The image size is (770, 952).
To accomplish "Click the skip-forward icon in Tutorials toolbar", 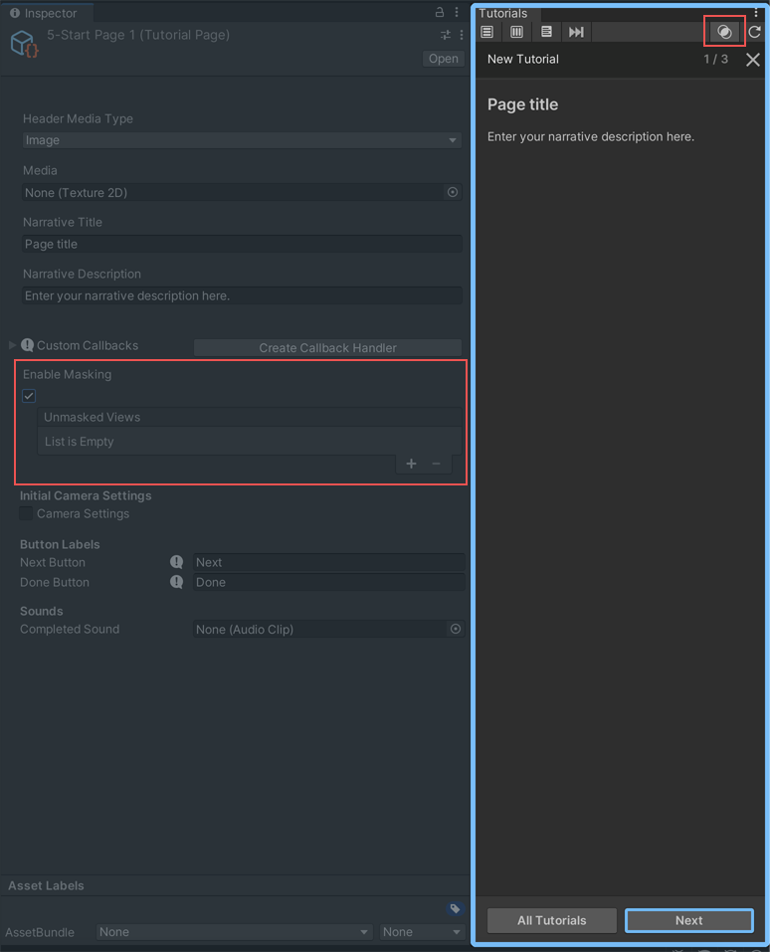I will coord(576,32).
